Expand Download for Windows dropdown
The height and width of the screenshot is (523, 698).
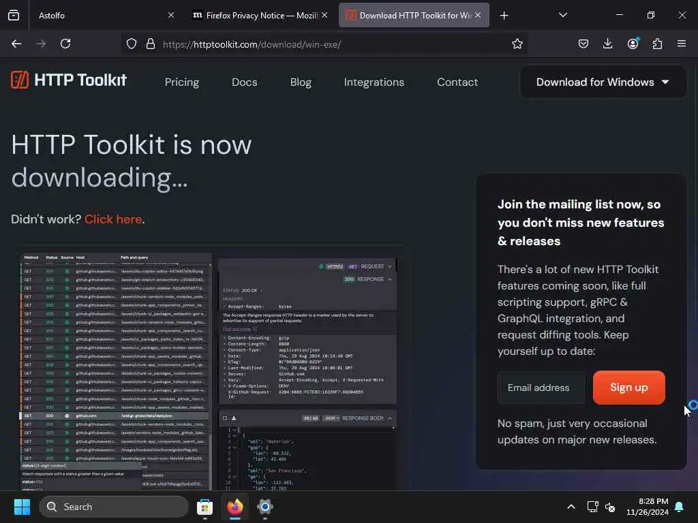click(603, 82)
